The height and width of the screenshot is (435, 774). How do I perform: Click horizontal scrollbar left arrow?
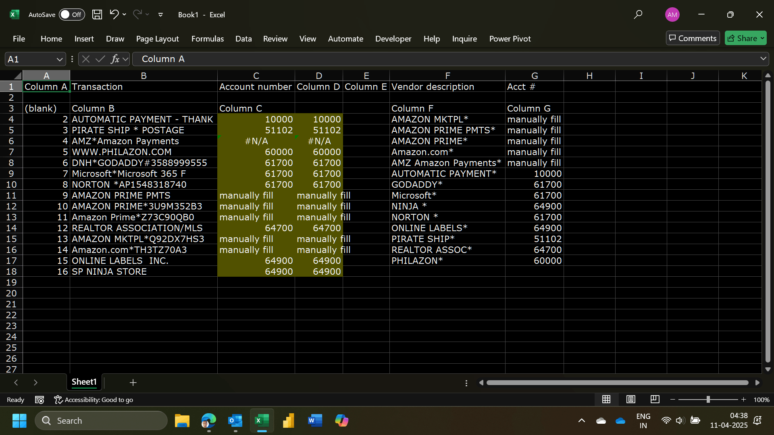[x=481, y=383]
